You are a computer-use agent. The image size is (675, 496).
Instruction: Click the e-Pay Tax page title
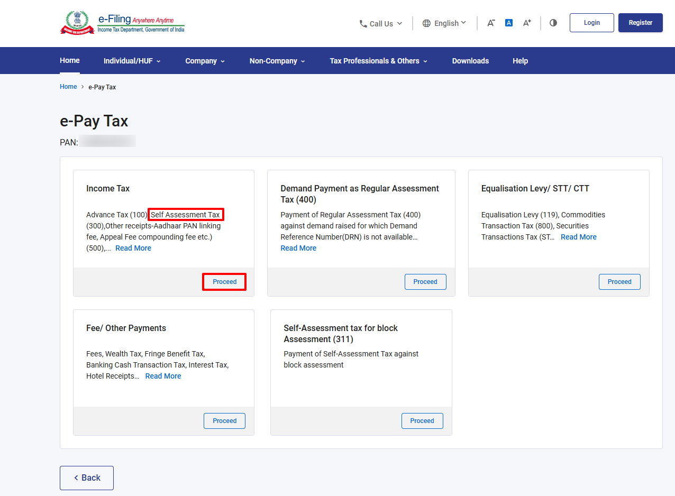(94, 121)
